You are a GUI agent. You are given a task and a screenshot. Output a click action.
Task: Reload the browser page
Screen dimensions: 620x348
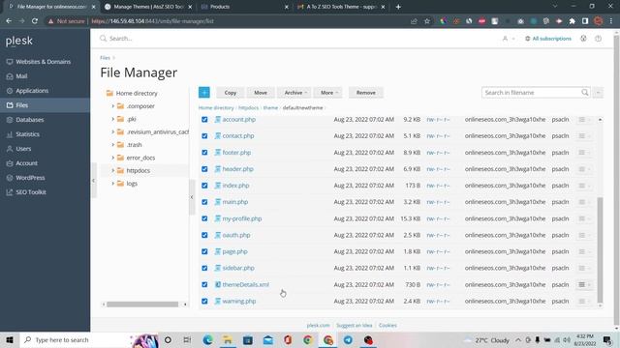[35, 21]
